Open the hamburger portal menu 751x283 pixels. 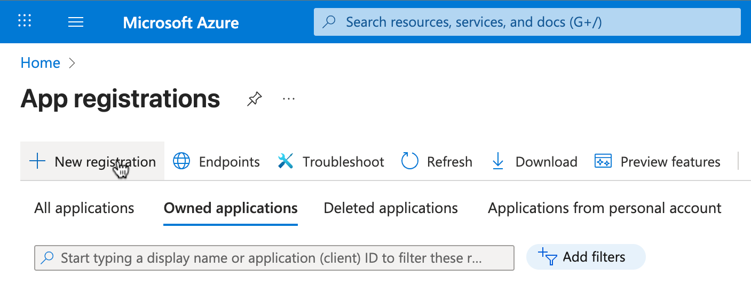pyautogui.click(x=76, y=22)
